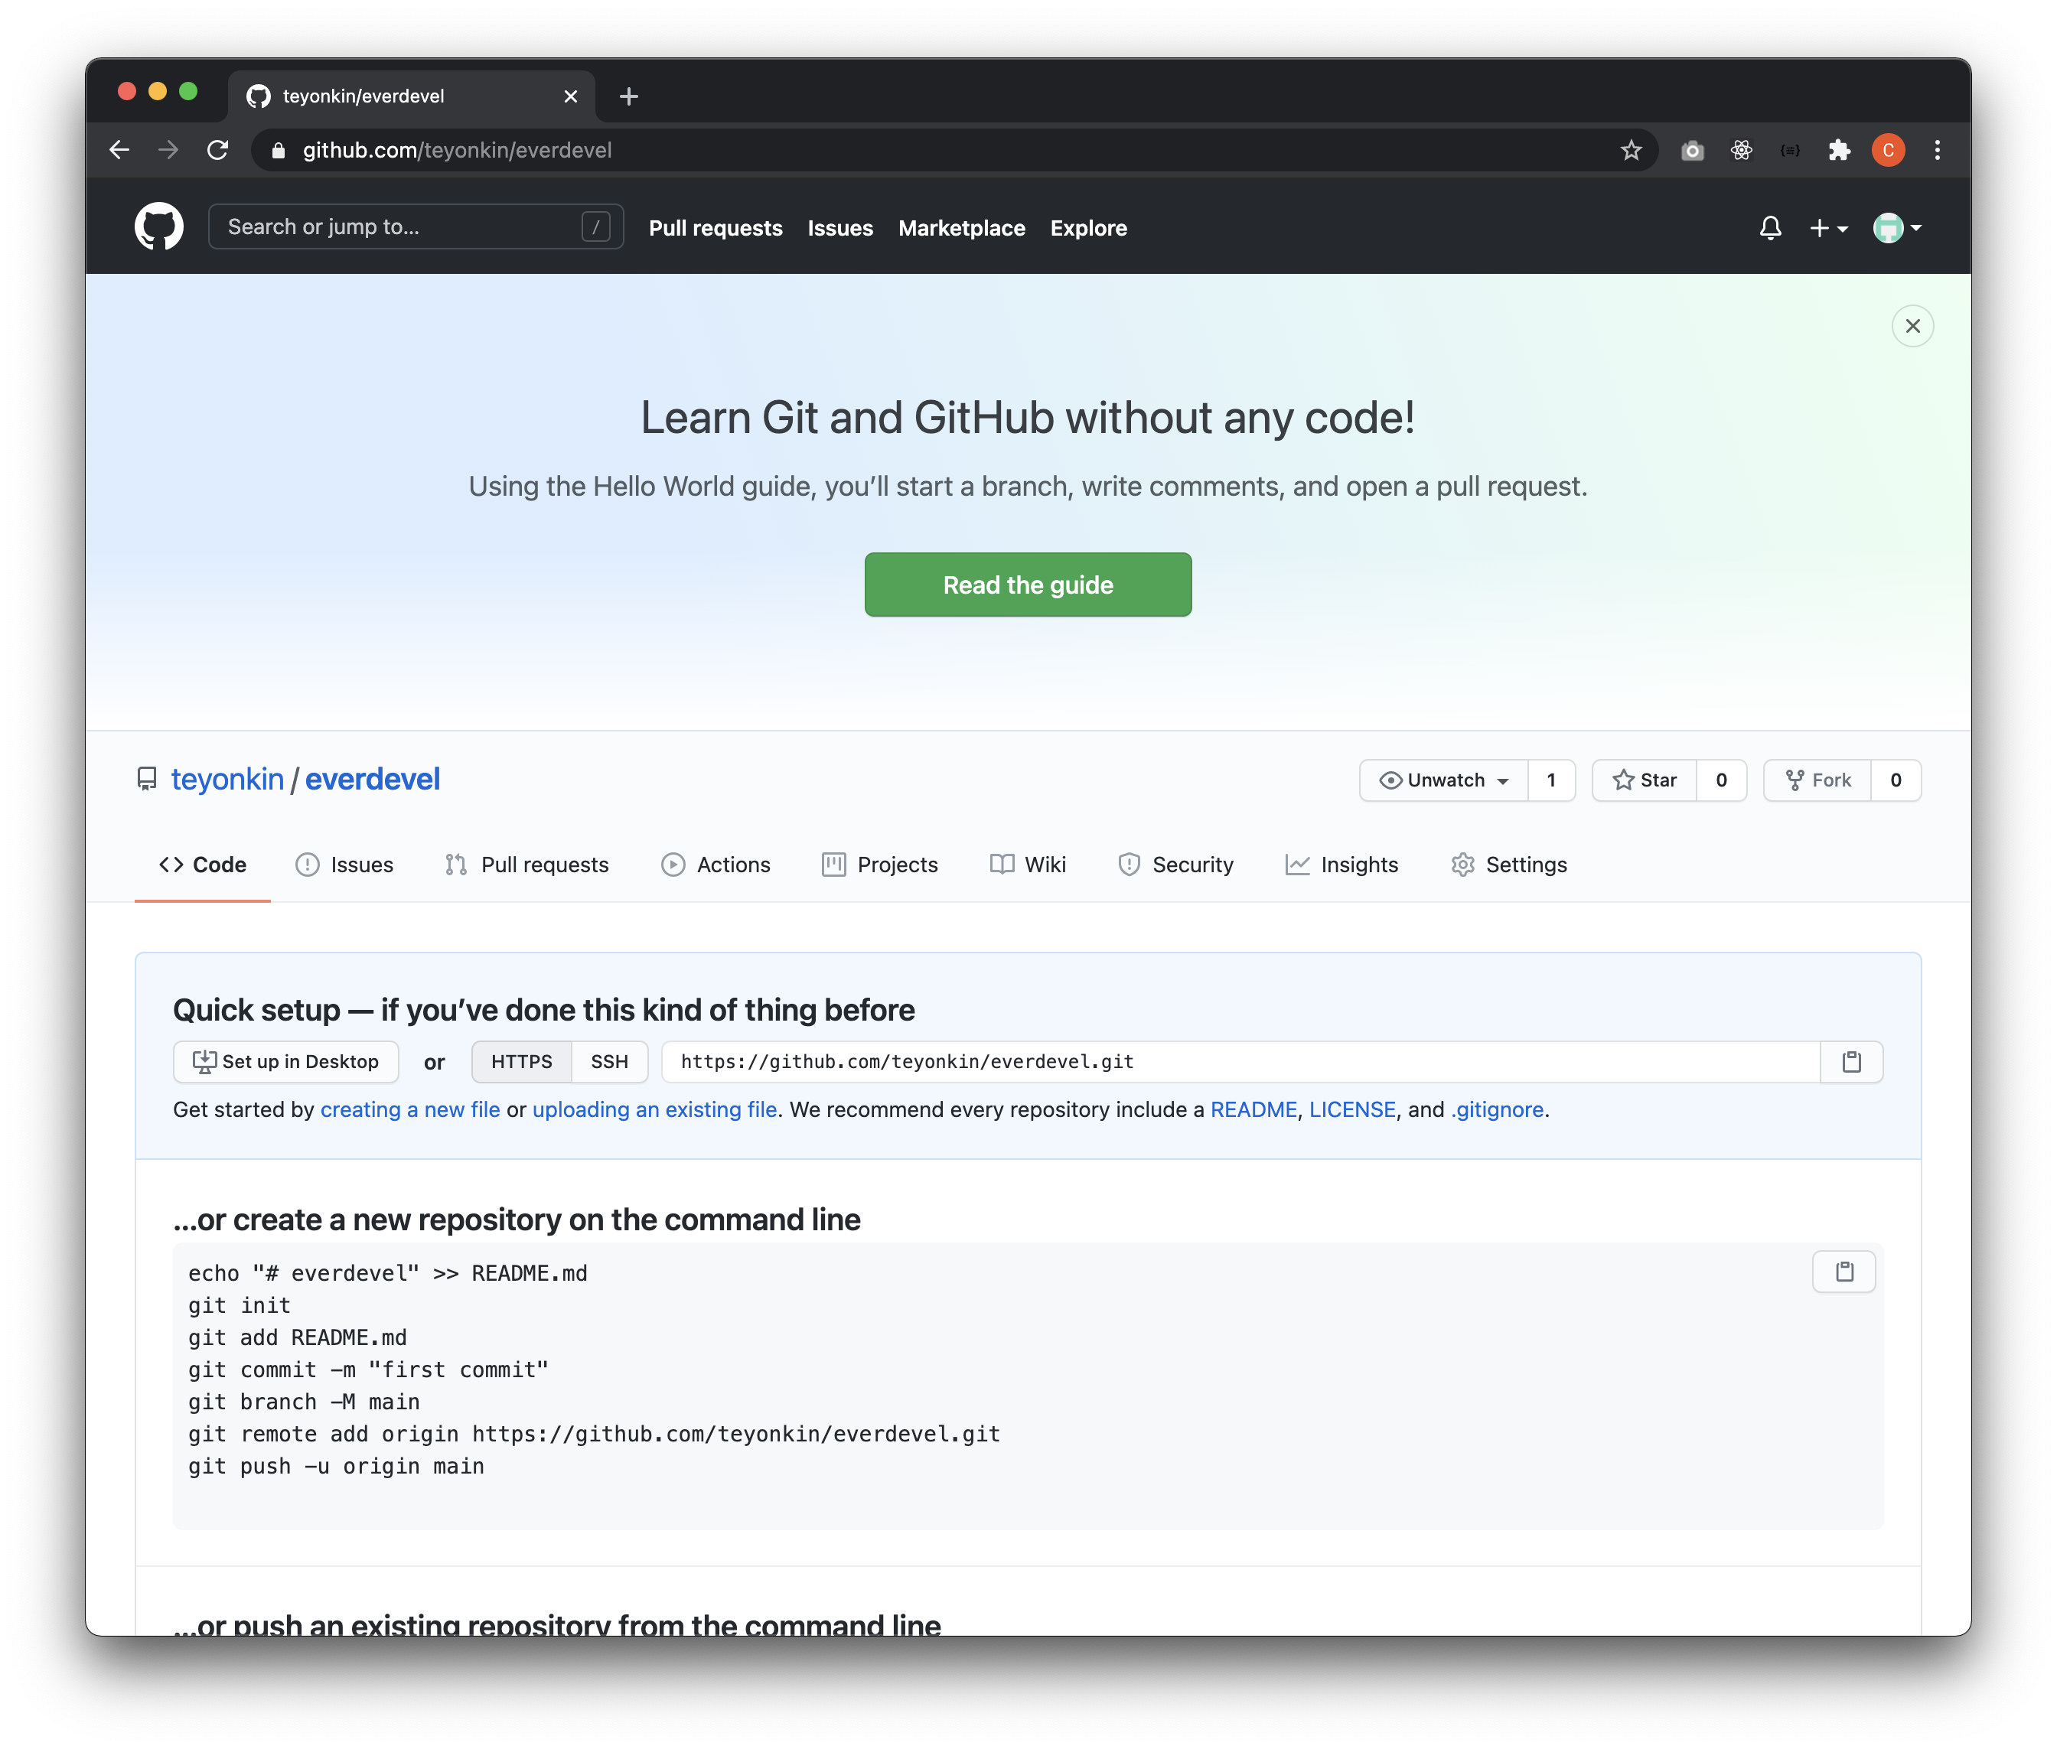Open the teyonkin owner link
Image resolution: width=2057 pixels, height=1749 pixels.
point(227,780)
